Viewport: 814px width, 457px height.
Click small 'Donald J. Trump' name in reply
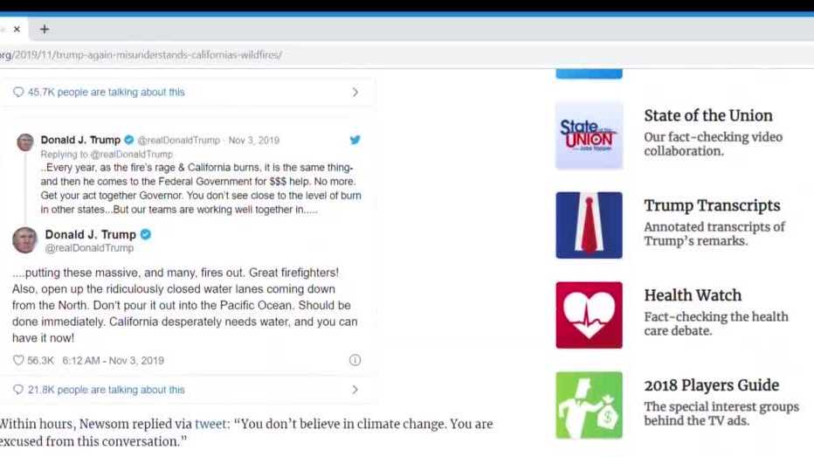(80, 140)
